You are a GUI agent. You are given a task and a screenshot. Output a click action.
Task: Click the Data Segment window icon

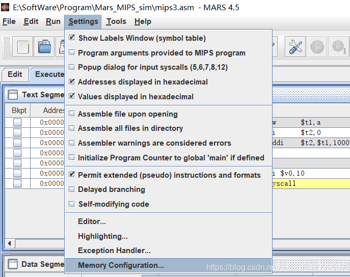pyautogui.click(x=13, y=264)
